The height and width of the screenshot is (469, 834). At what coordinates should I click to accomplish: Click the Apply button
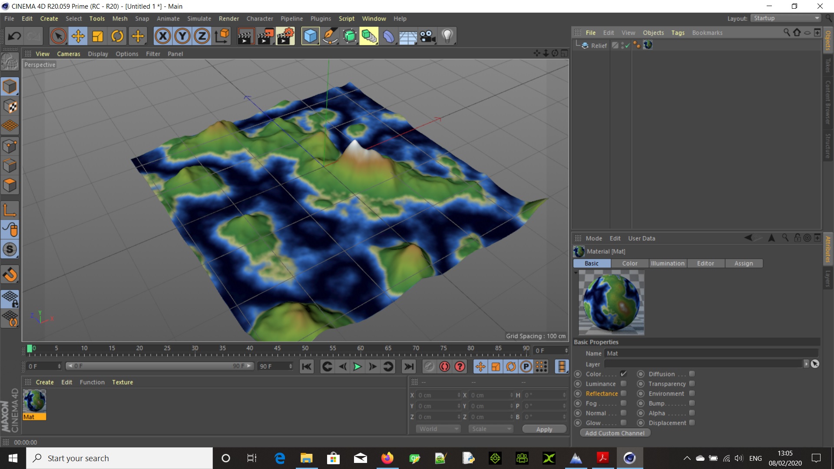544,429
